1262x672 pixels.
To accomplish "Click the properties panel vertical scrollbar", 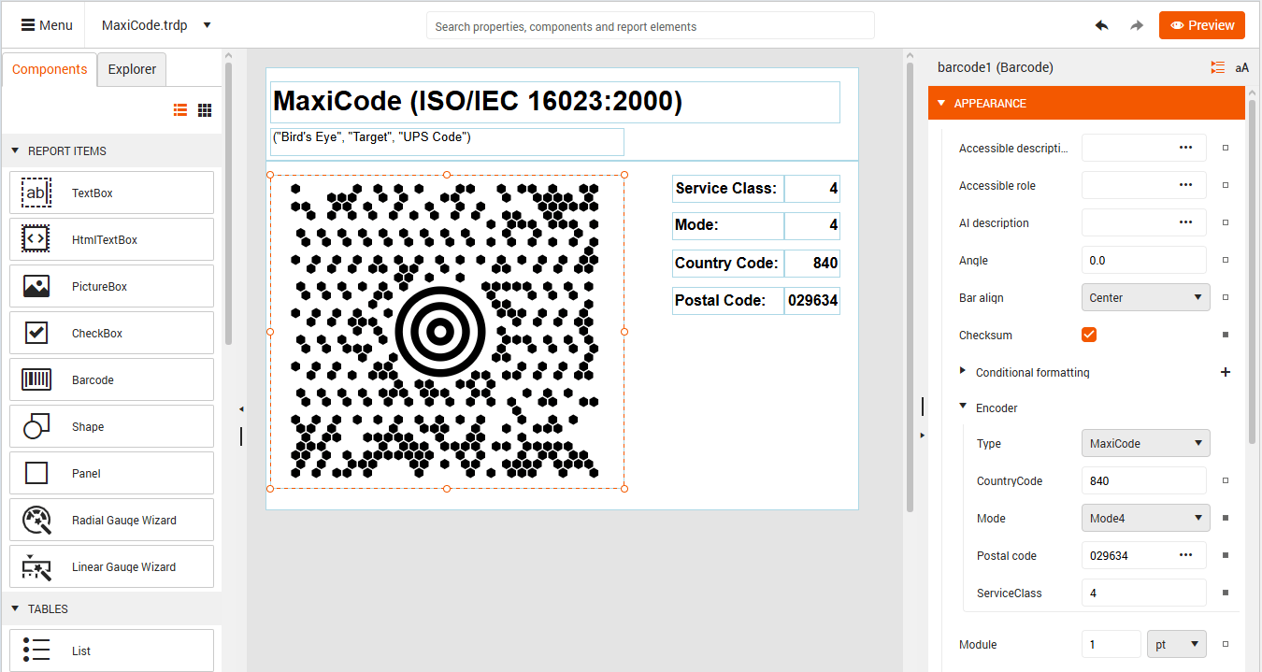I will [x=1253, y=271].
